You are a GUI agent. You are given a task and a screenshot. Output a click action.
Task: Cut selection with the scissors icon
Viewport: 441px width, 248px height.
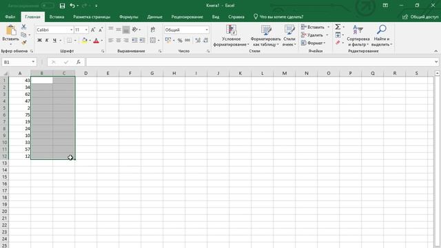(x=23, y=27)
